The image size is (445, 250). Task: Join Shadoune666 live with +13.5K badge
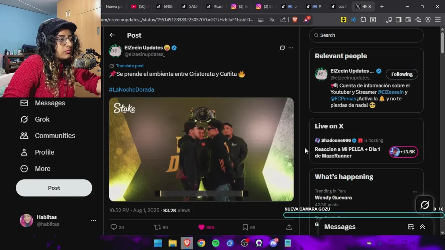point(404,152)
